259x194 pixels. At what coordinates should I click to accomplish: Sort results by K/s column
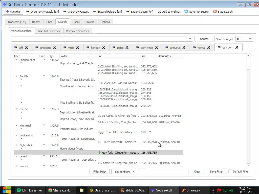[x=54, y=56]
